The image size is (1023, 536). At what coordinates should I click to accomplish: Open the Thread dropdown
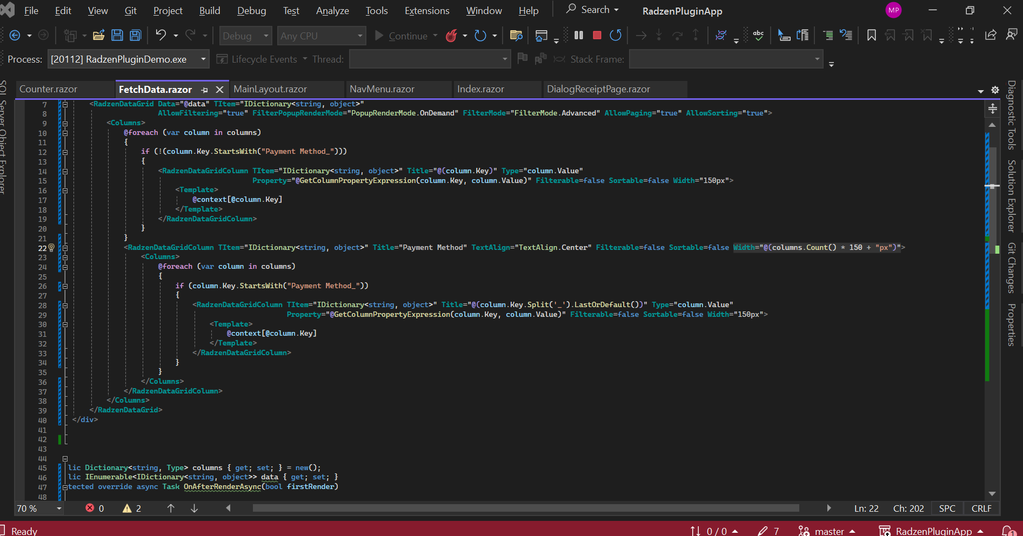(430, 59)
